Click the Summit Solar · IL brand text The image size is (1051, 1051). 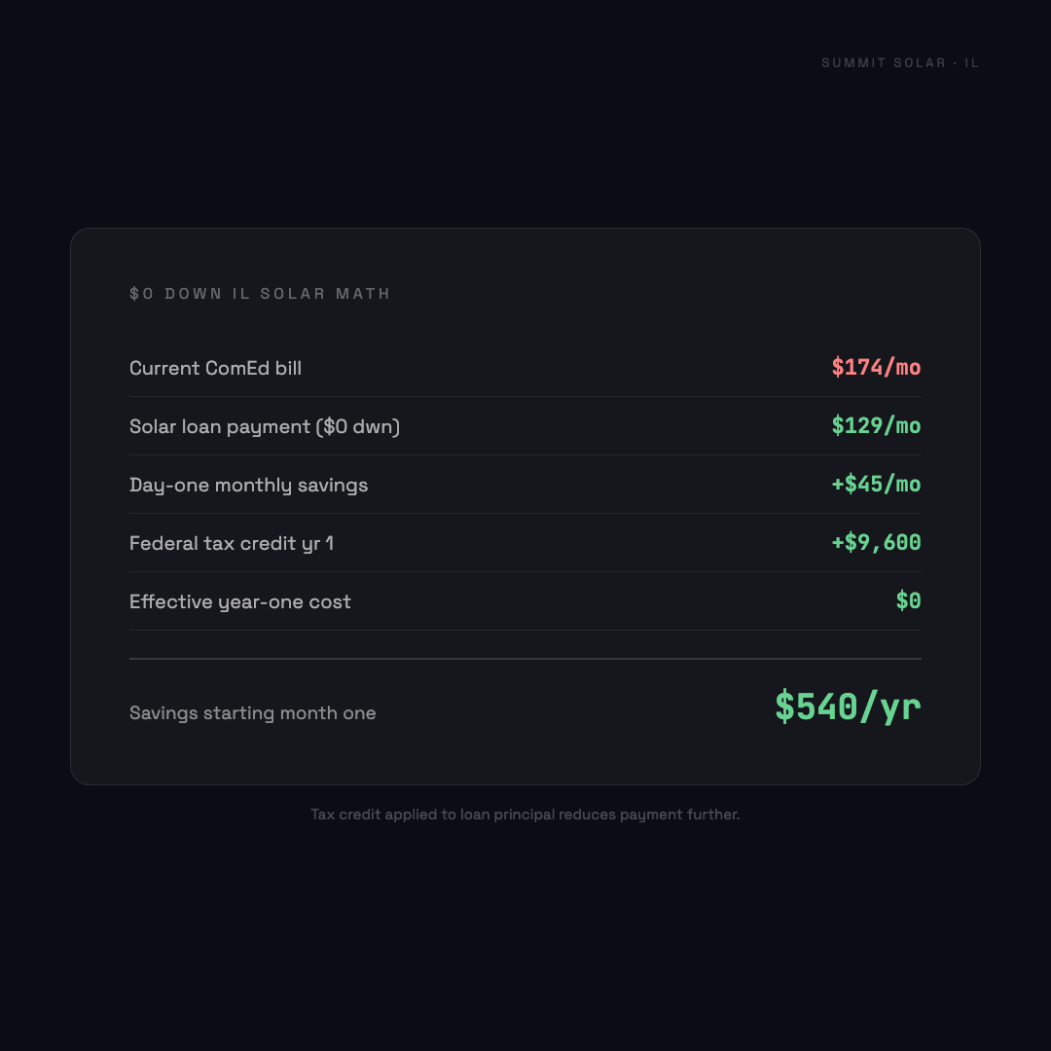900,63
